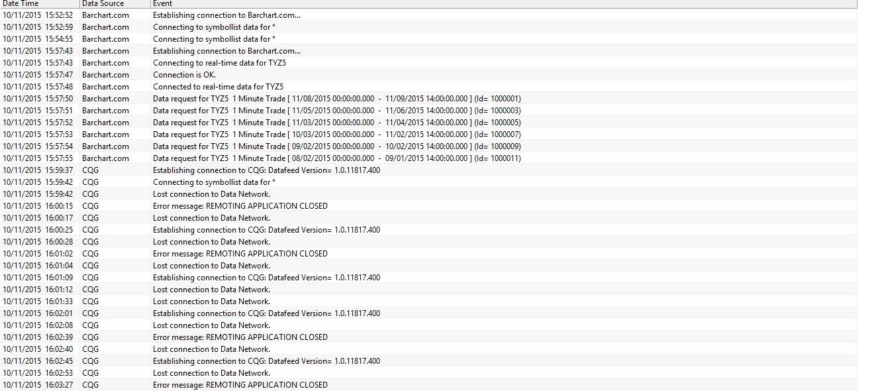880x391 pixels.
Task: Select the data request row with Id= 1000005
Action: [336, 123]
